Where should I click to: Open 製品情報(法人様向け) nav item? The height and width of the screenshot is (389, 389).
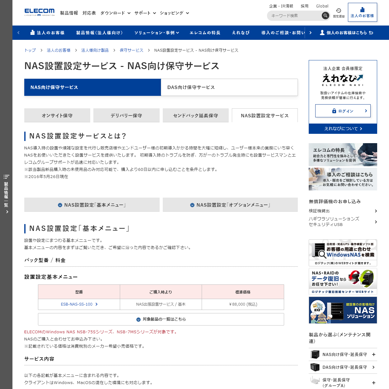tap(100, 33)
